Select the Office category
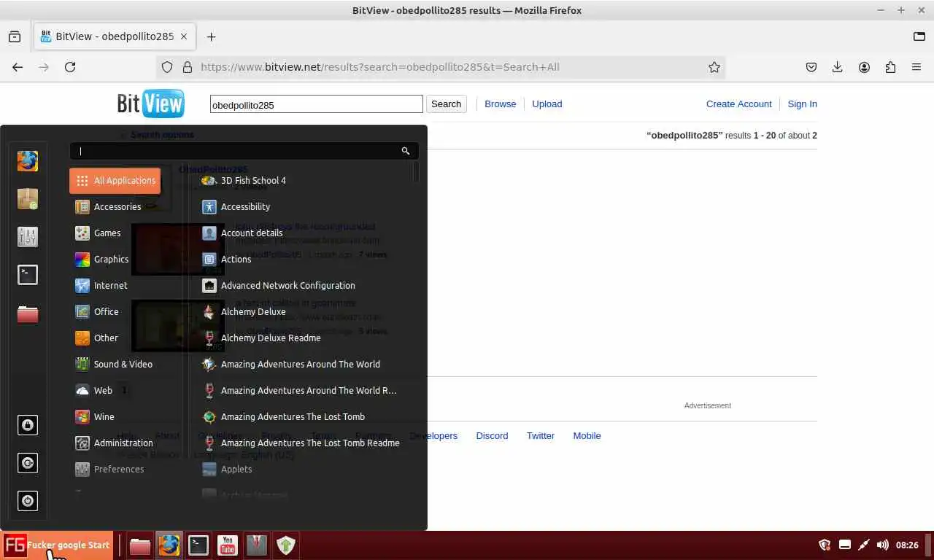The image size is (934, 560). (115, 311)
